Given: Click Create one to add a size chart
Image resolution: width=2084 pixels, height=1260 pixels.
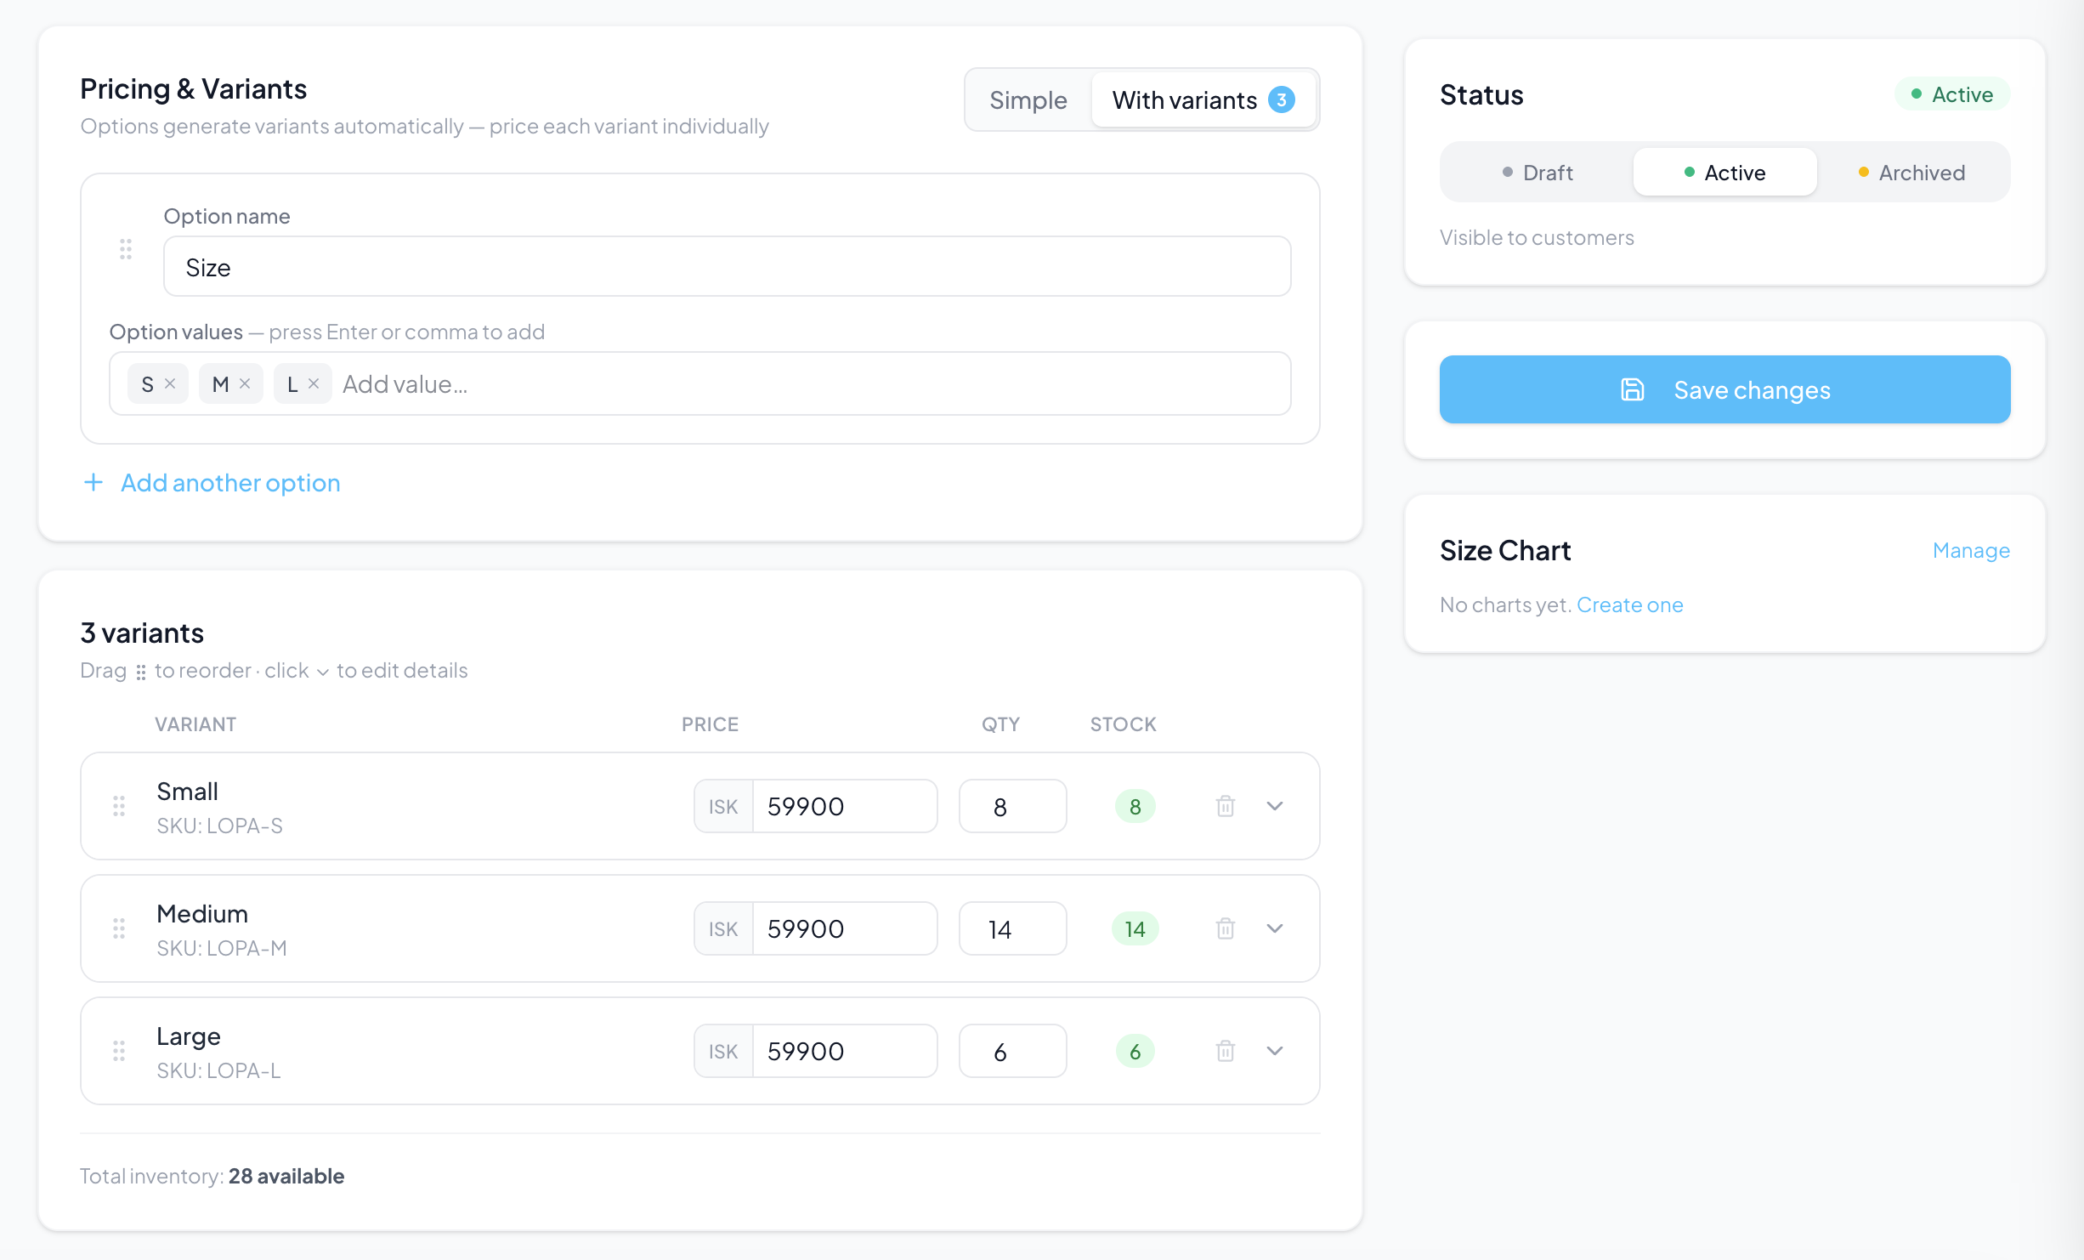Looking at the screenshot, I should click(x=1629, y=604).
